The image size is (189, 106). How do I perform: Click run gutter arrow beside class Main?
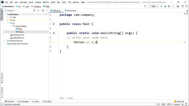click(x=54, y=24)
